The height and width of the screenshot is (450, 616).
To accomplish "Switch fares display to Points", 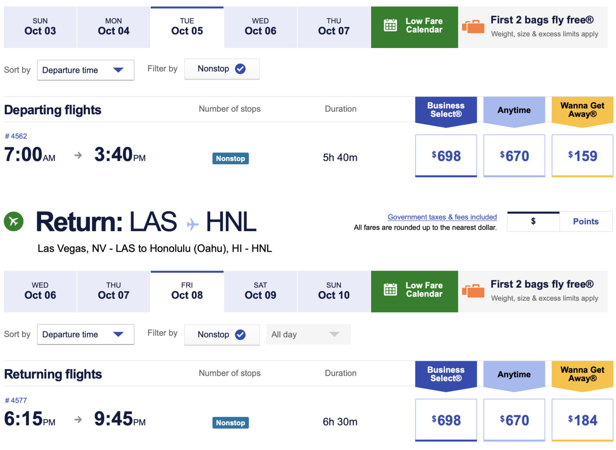I will [586, 221].
